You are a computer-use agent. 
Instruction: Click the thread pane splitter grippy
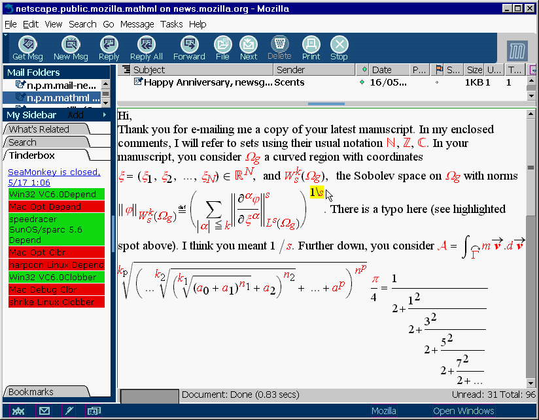tap(326, 104)
